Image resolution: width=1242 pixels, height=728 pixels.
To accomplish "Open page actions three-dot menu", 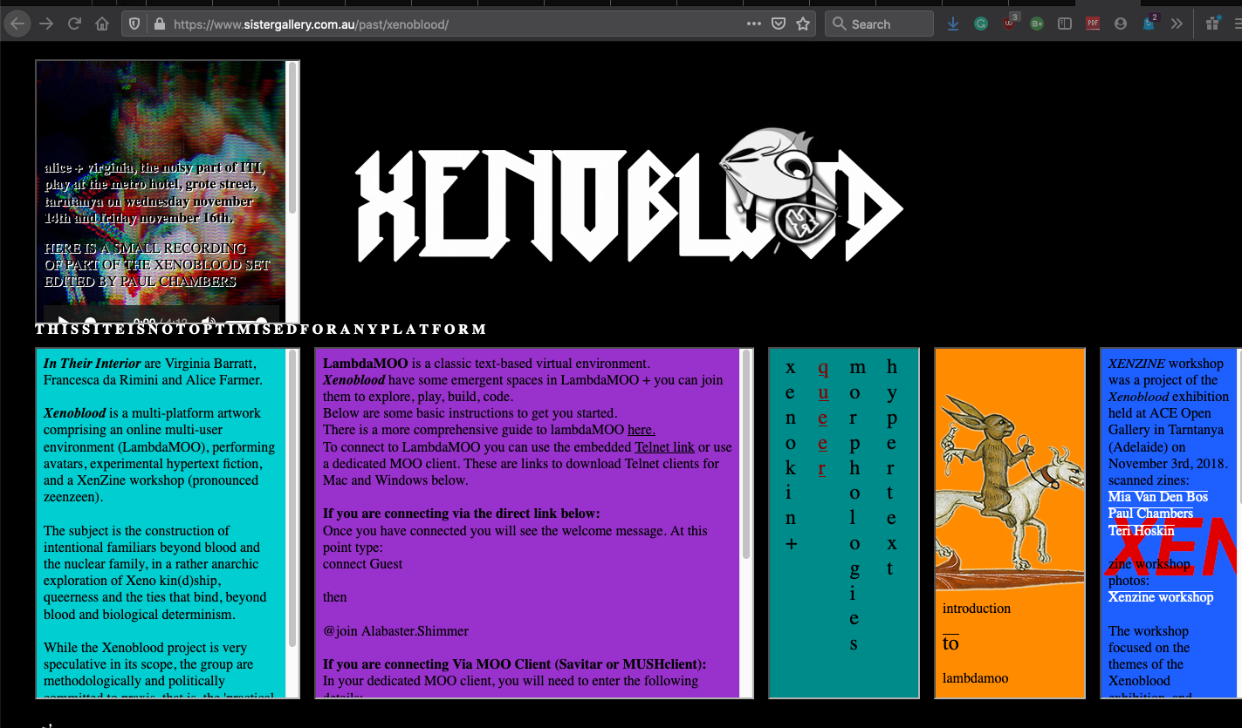I will point(754,24).
